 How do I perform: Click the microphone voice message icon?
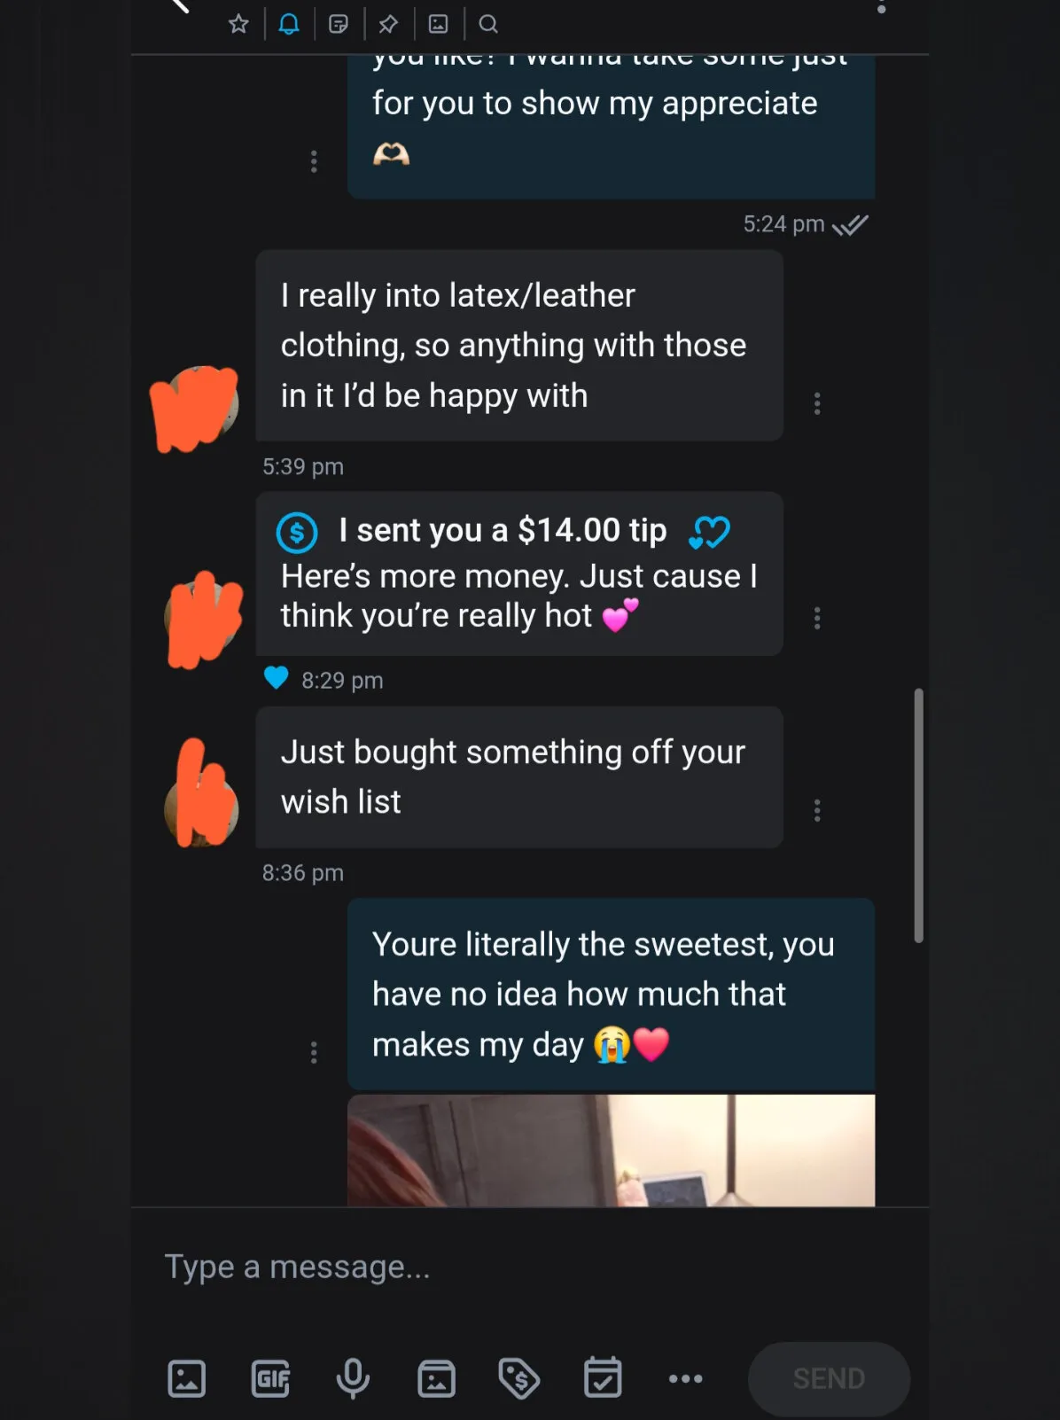(x=353, y=1378)
